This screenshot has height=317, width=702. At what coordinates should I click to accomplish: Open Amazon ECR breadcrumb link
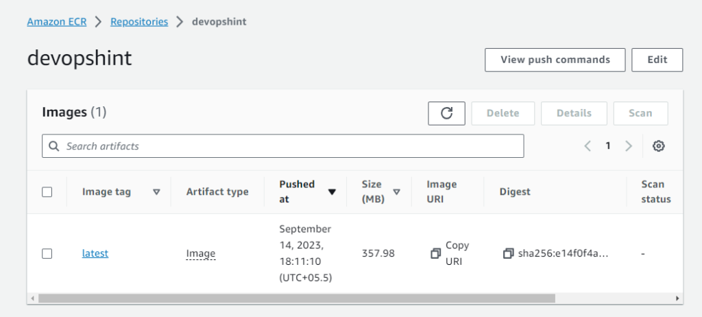56,21
